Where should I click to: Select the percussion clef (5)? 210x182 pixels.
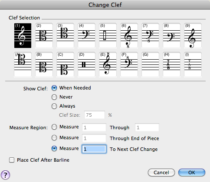[x=108, y=35]
